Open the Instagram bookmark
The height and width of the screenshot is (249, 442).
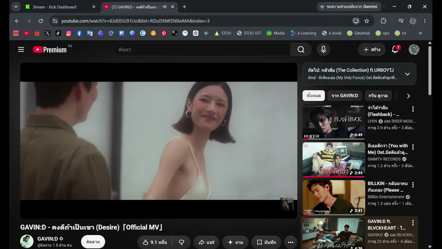[69, 33]
